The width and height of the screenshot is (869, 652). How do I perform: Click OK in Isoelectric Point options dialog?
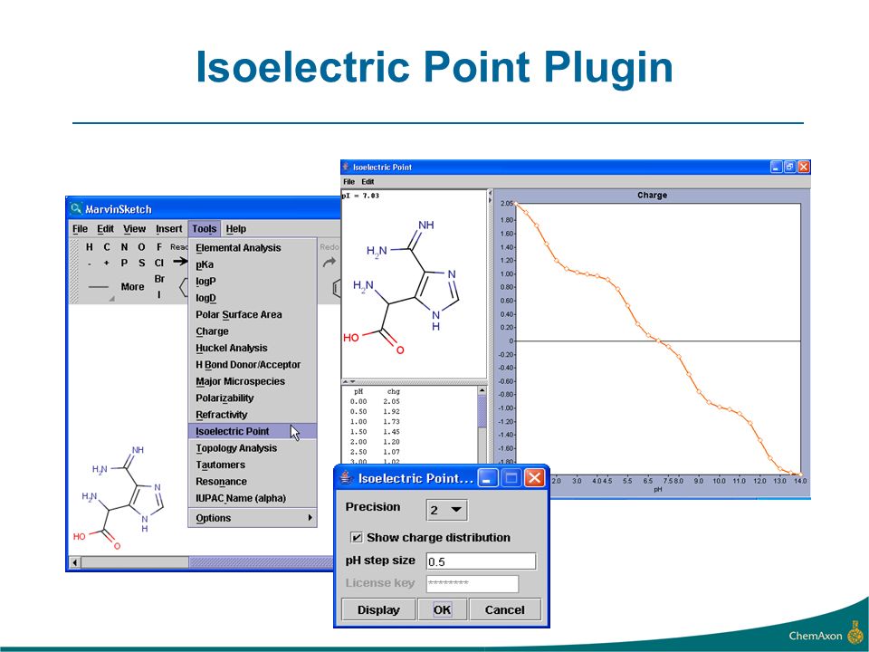[x=442, y=609]
